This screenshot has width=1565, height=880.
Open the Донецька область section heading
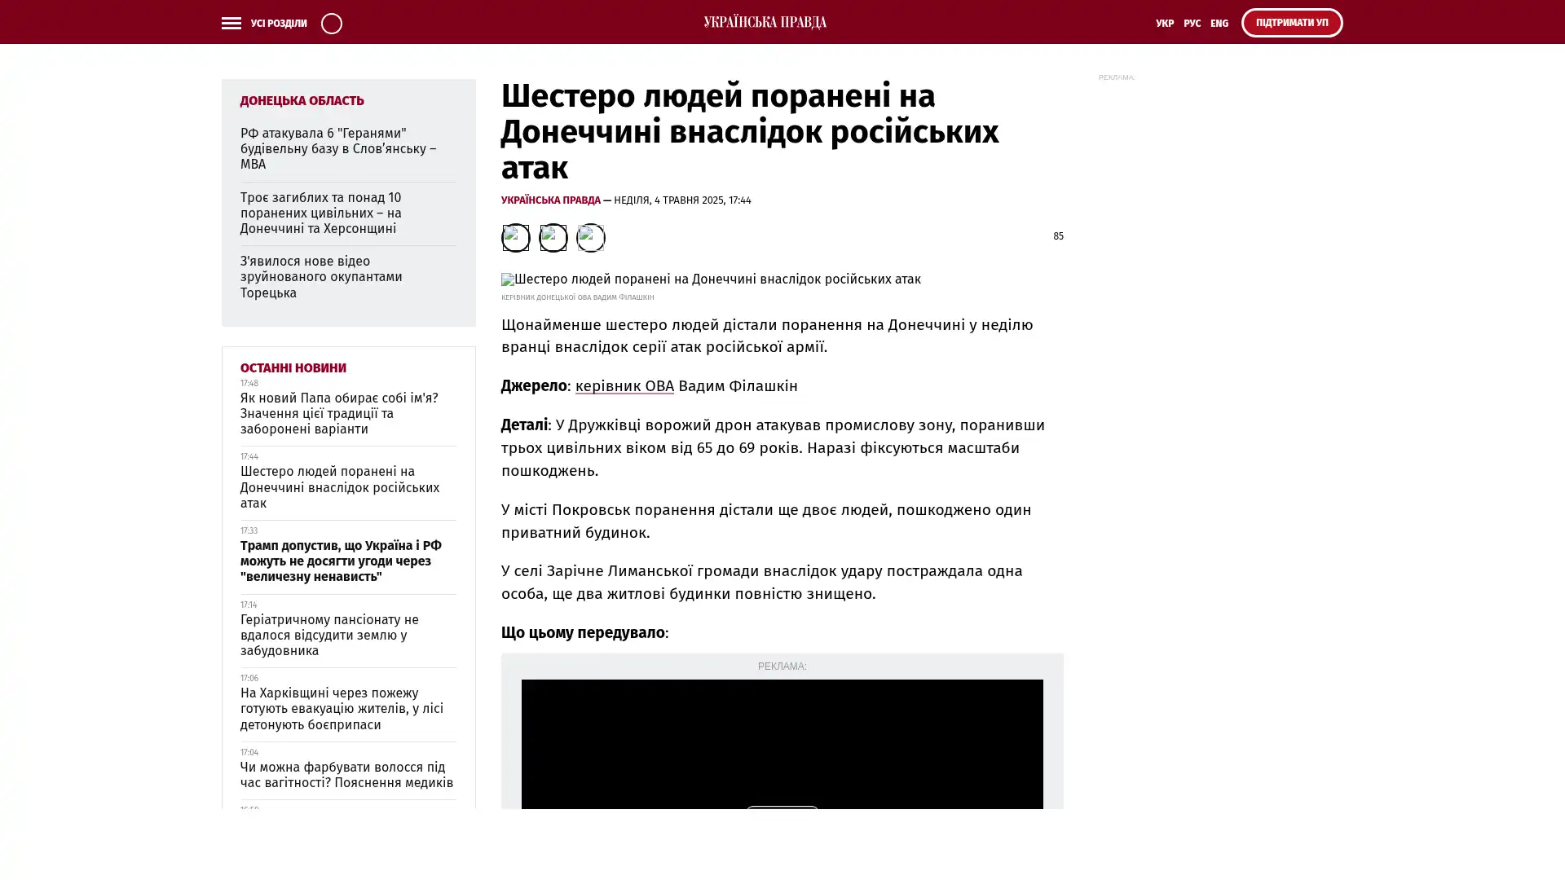pos(302,101)
